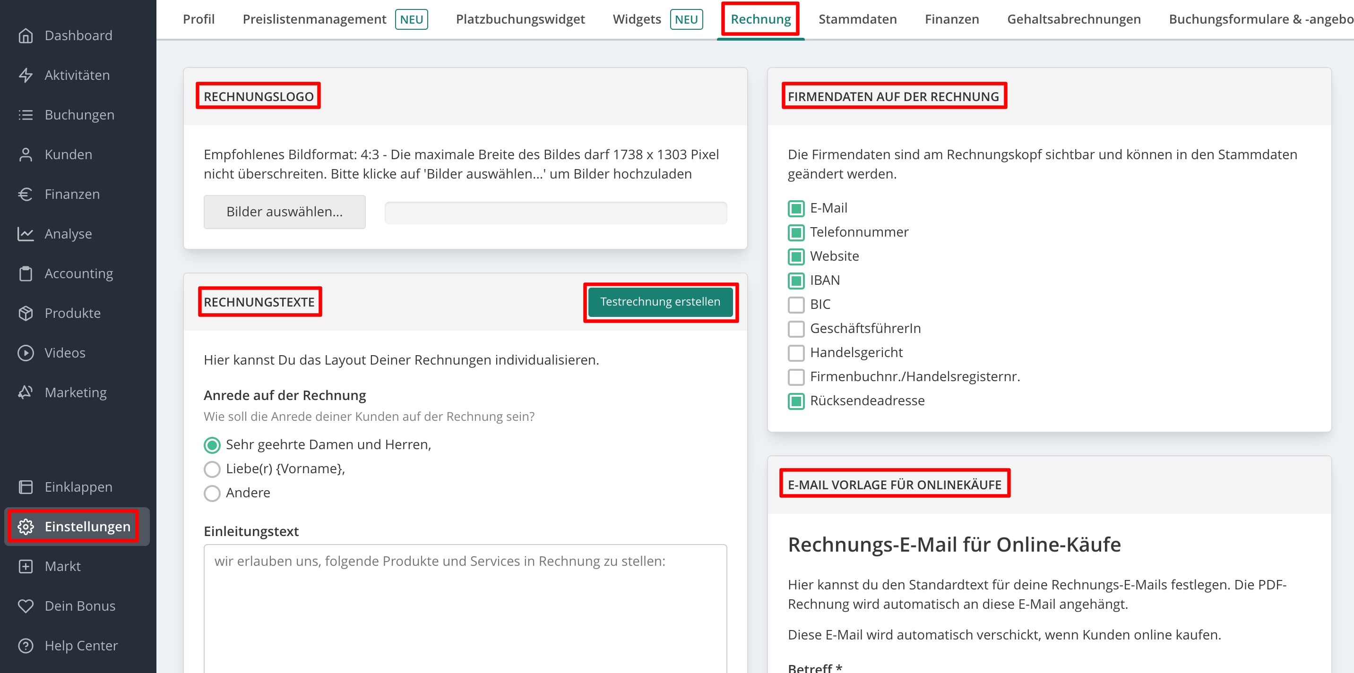
Task: Open Dashboard from the sidebar
Action: (78, 36)
